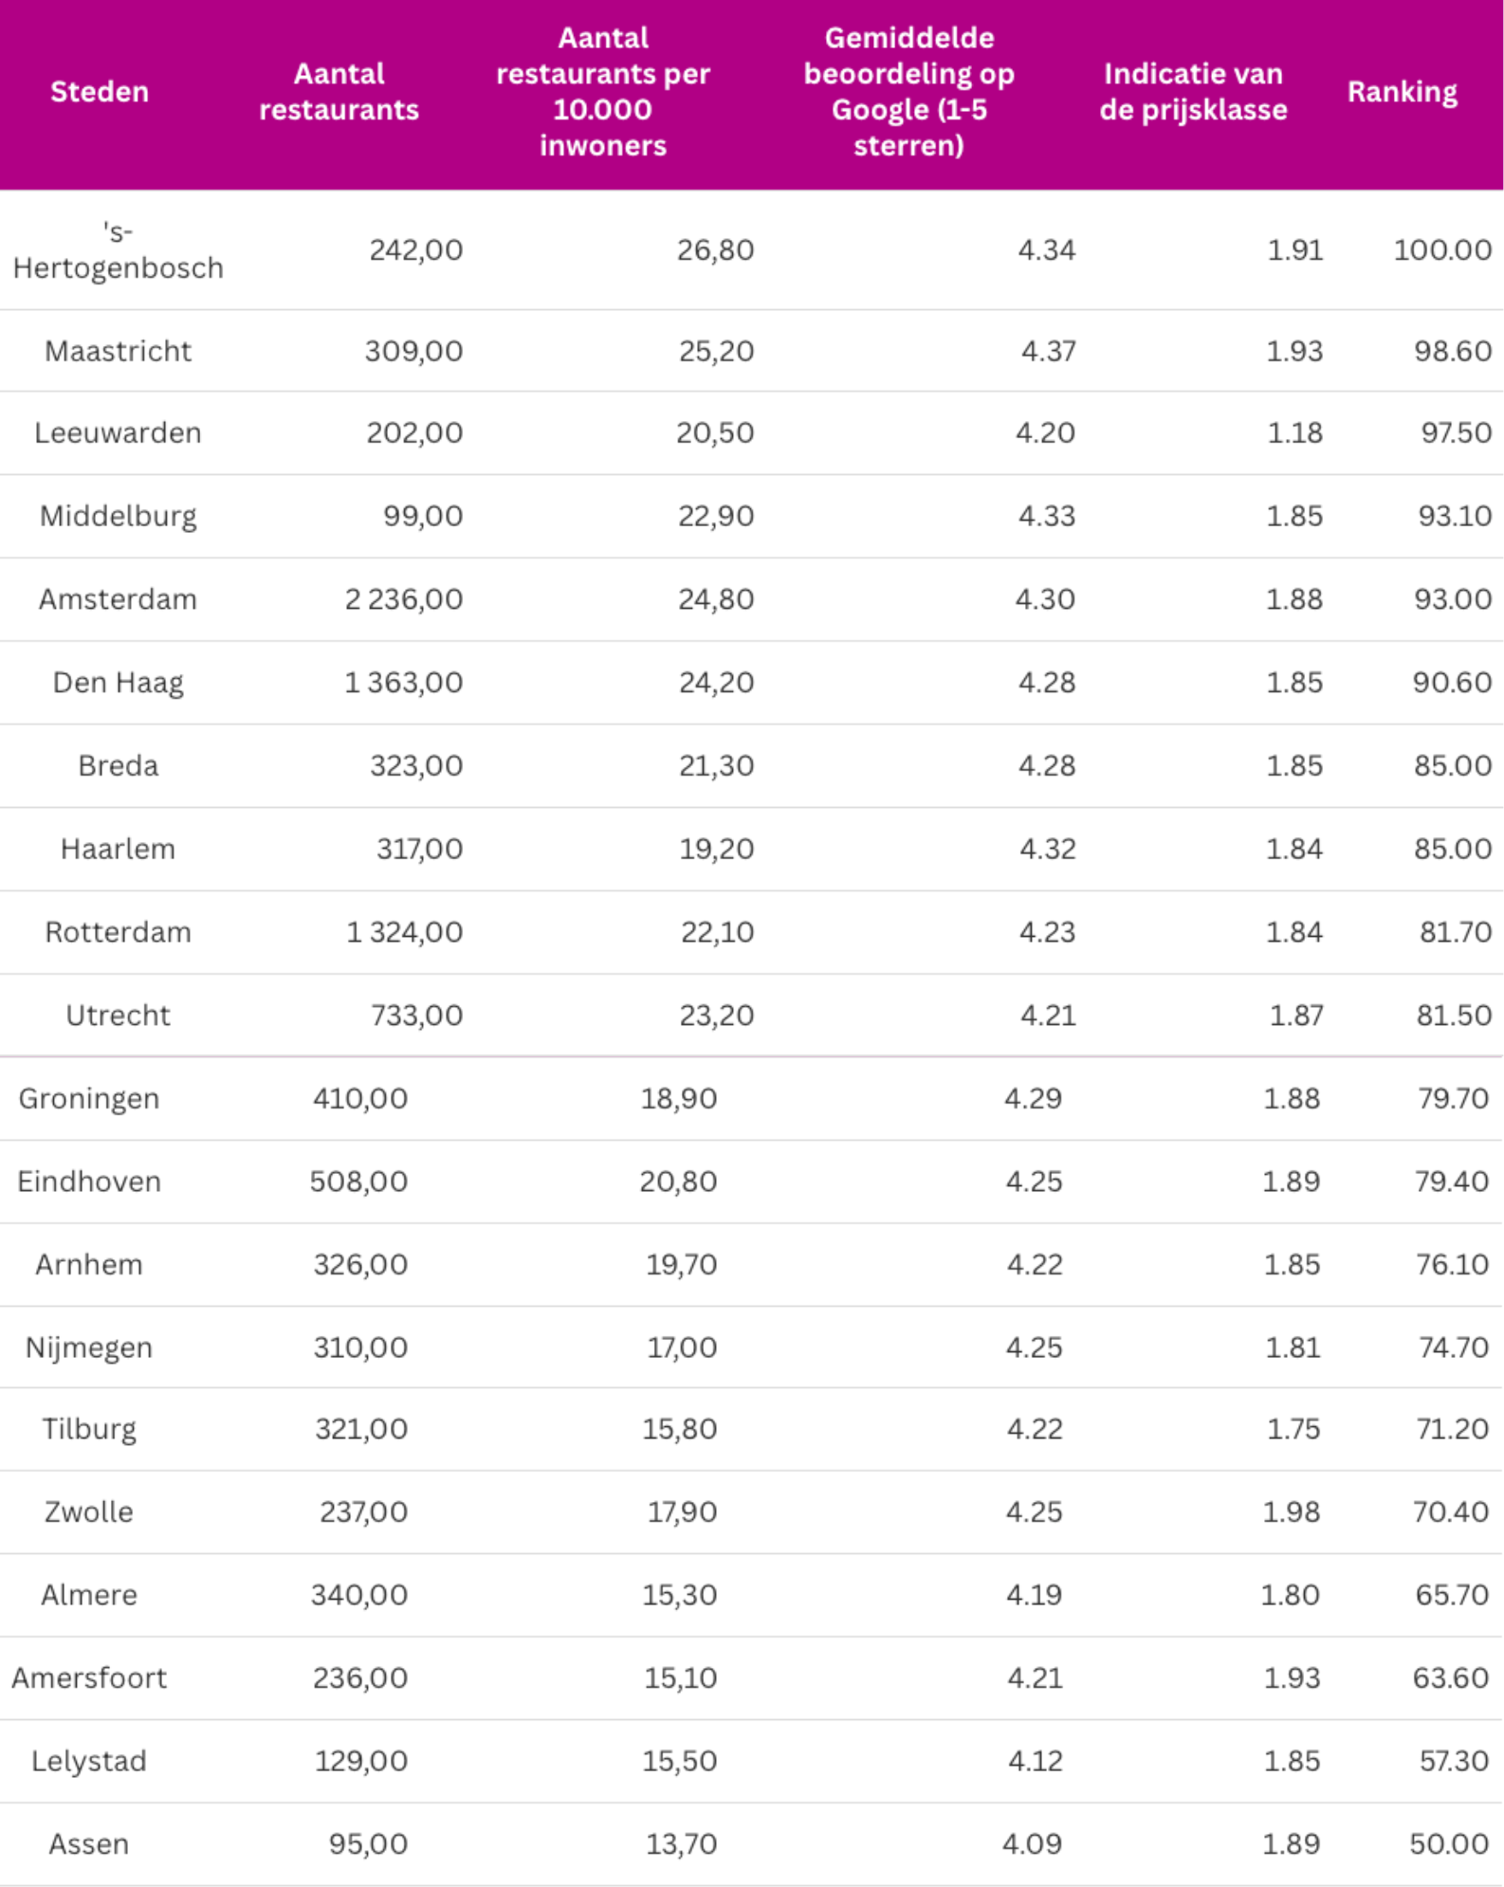Select the Leeuwarden city cell
Image resolution: width=1504 pixels, height=1887 pixels.
pyautogui.click(x=119, y=433)
